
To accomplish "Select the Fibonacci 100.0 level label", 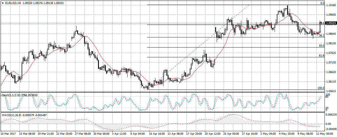I will tap(321, 88).
